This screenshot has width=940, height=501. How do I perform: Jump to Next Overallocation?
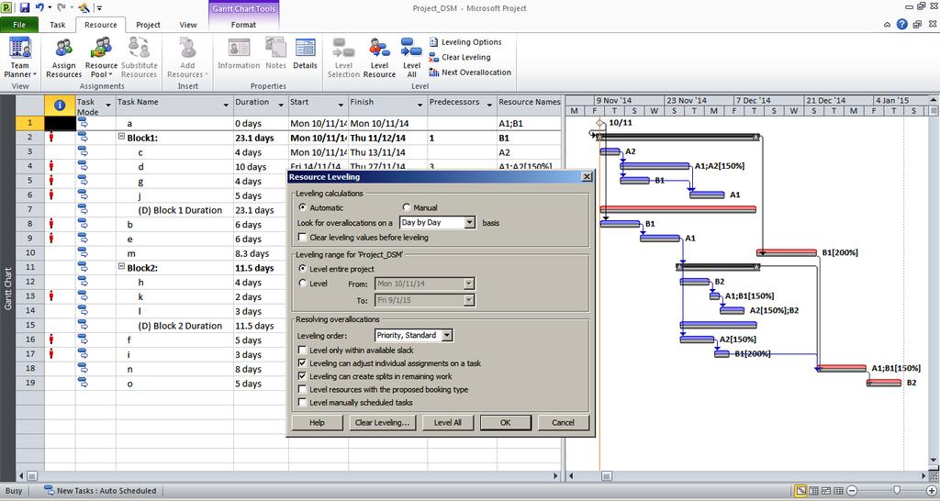tap(470, 72)
